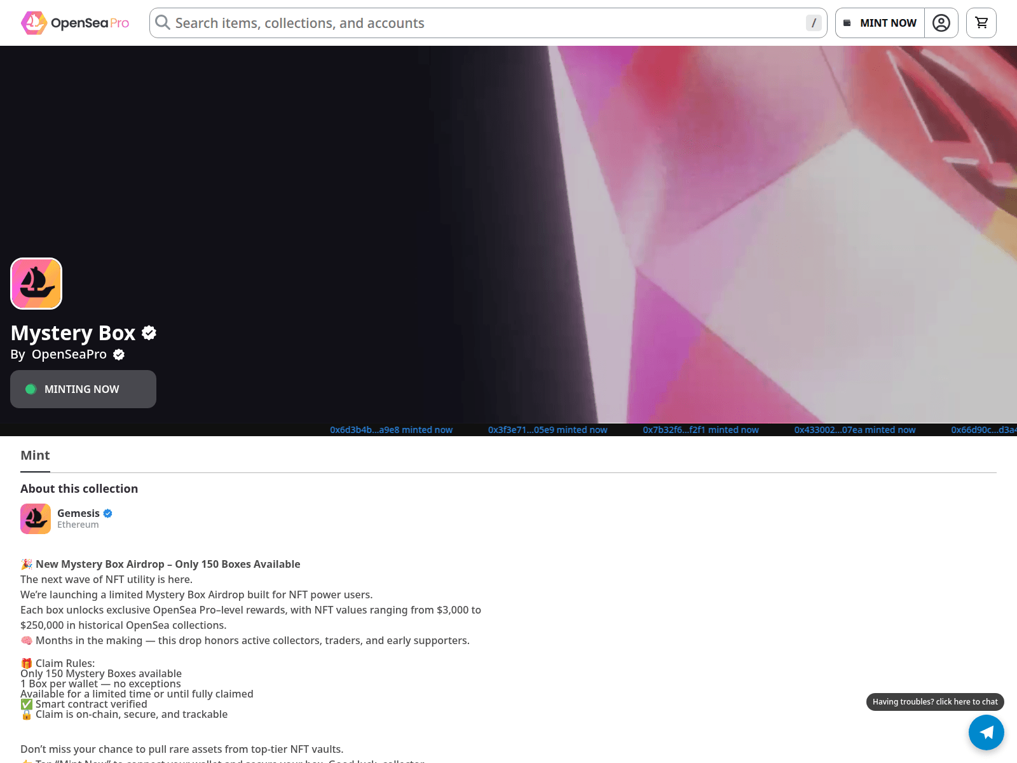
Task: Click the Gemesis blue verified checkmark
Action: coord(108,513)
